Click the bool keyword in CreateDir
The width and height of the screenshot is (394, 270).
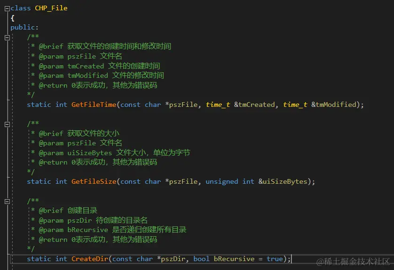tap(201, 259)
